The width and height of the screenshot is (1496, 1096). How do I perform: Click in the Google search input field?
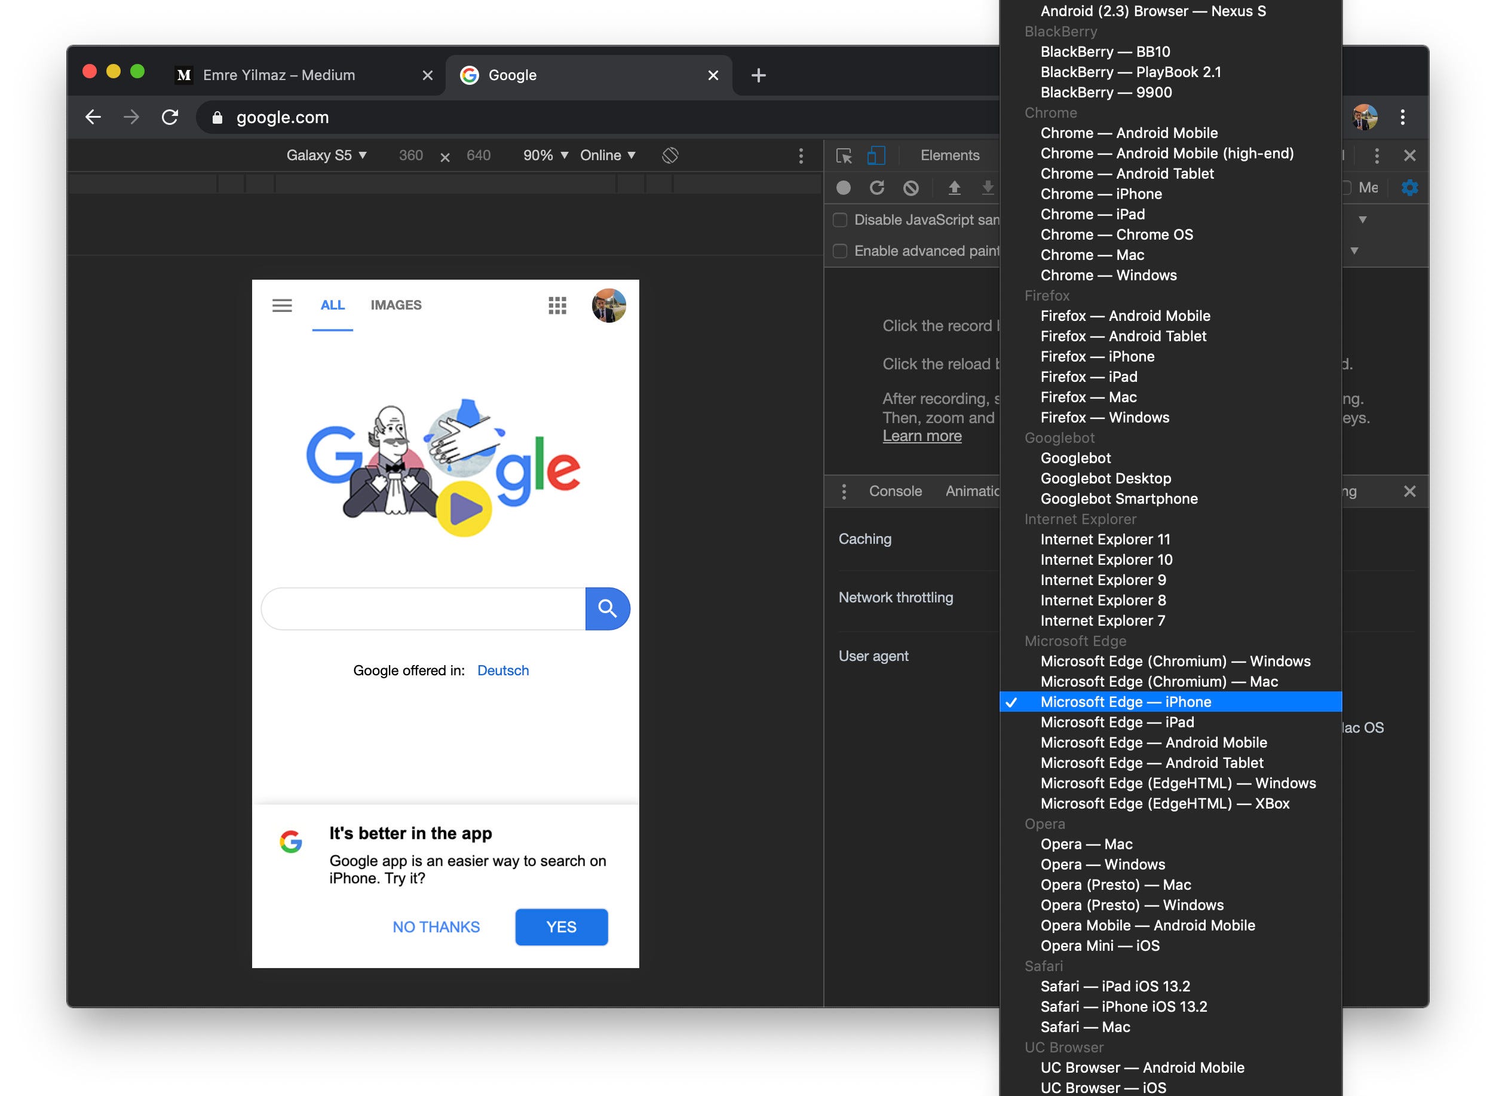[x=423, y=608]
